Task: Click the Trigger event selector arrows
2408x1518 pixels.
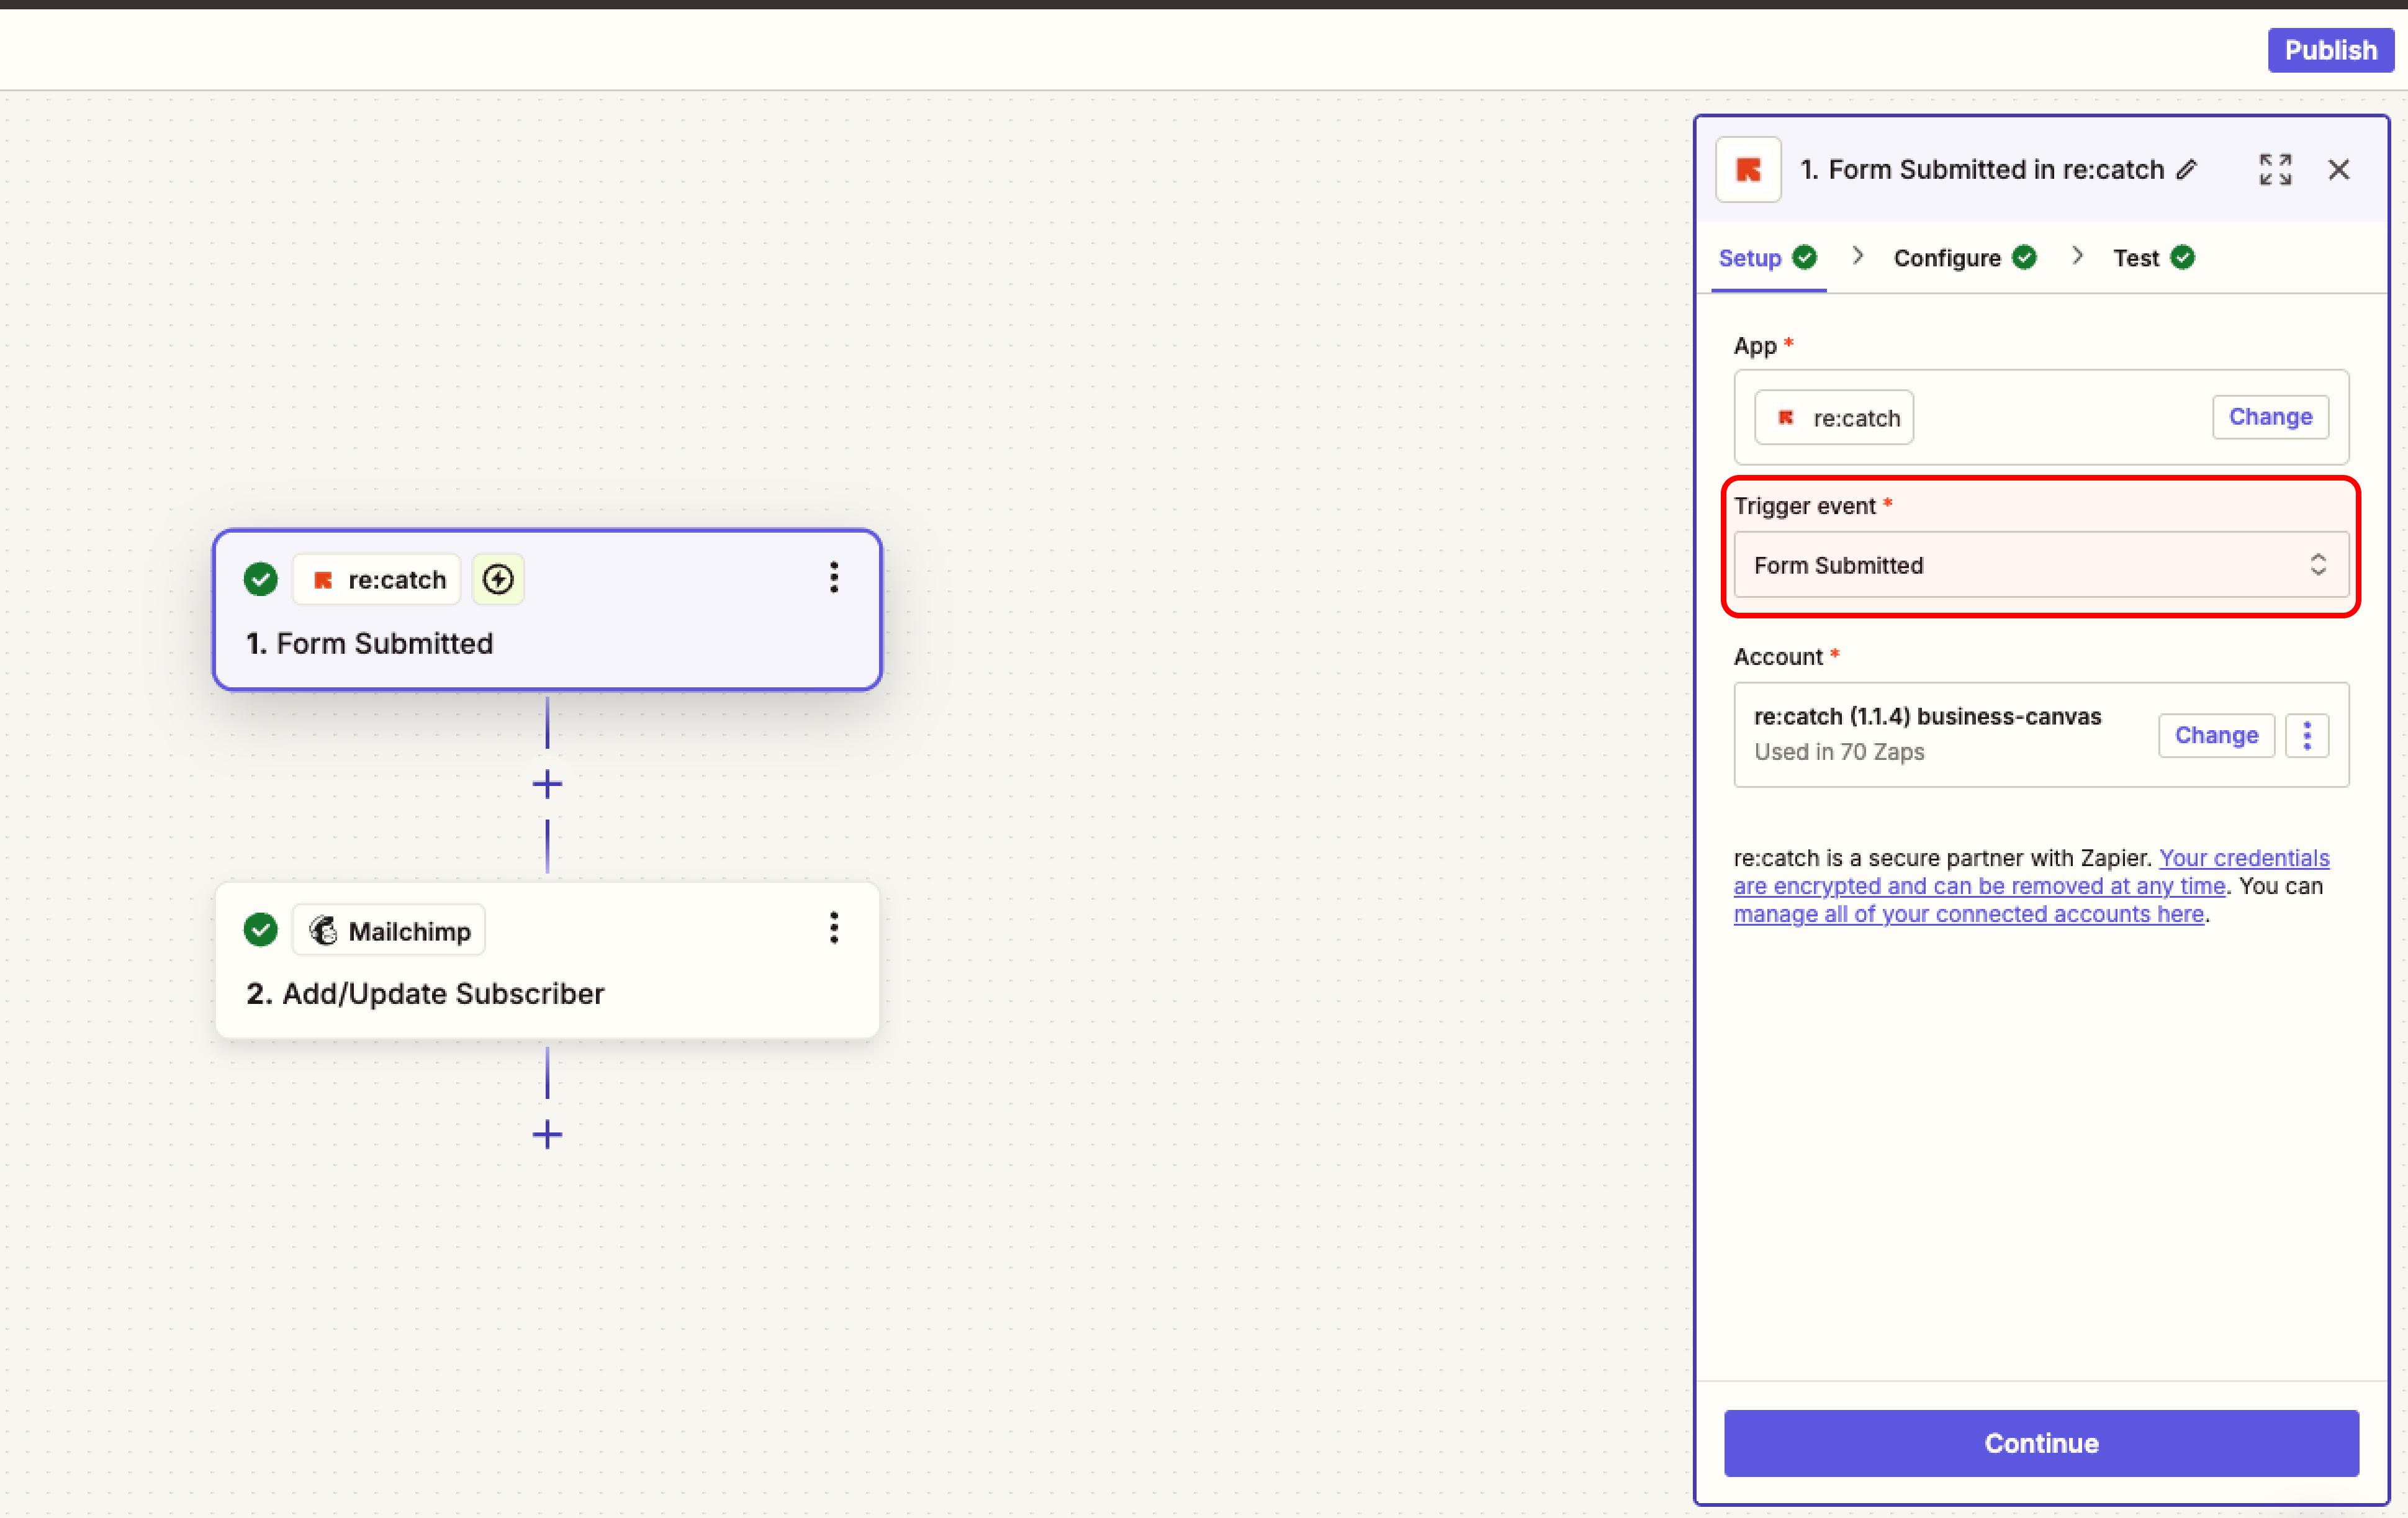Action: tap(2317, 565)
